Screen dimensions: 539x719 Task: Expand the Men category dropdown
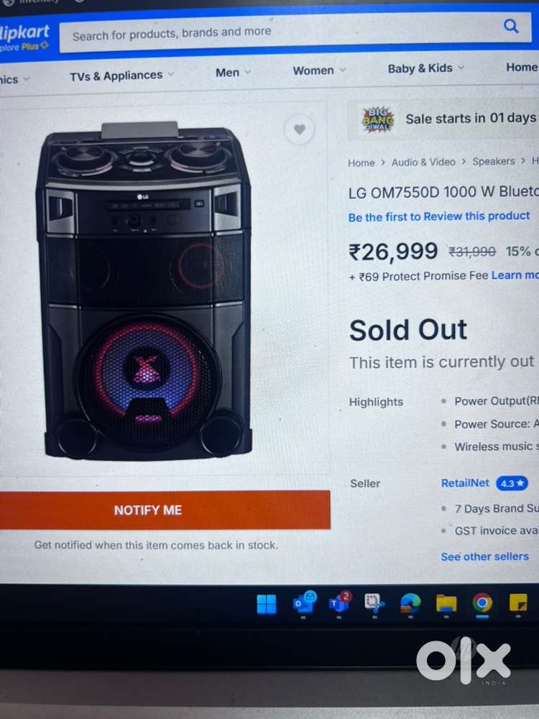point(233,73)
